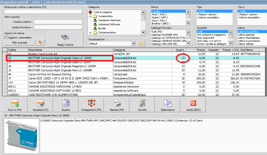Image resolution: width=267 pixels, height=155 pixels.
Task: Select the Bundle category tree item
Action: (102, 29)
